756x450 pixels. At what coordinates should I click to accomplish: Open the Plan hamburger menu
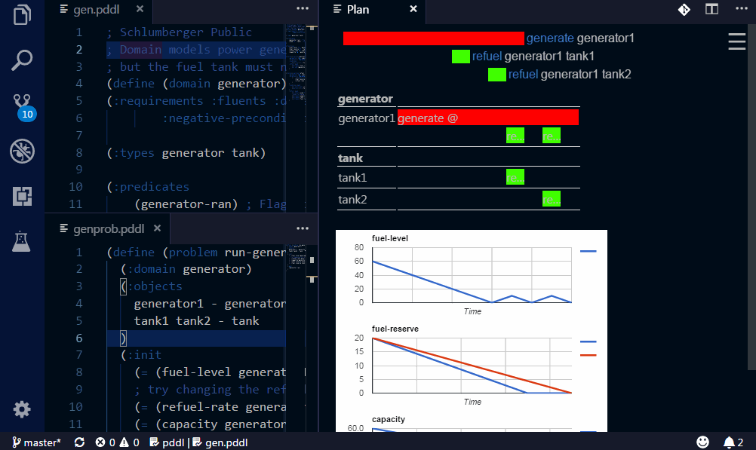(x=736, y=41)
